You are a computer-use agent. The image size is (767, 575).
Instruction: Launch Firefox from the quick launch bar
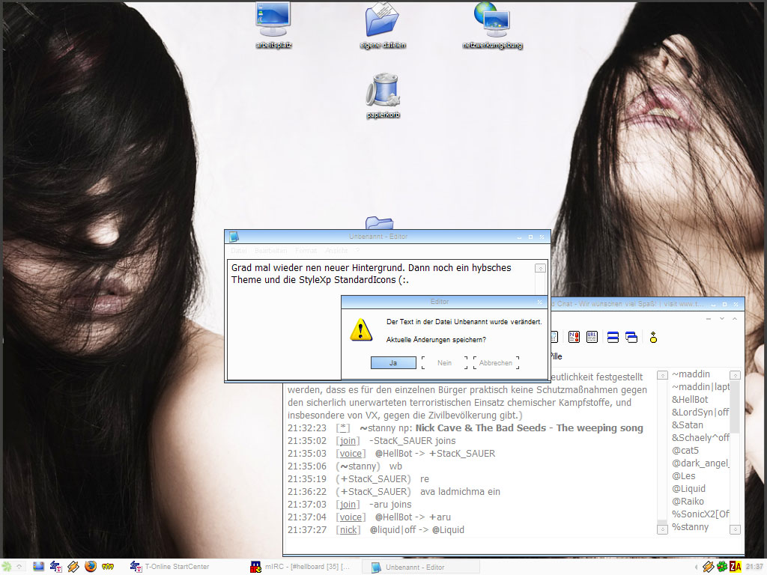(x=91, y=567)
